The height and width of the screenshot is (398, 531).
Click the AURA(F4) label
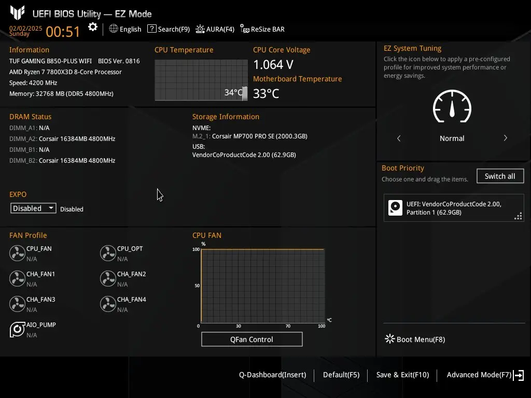coord(220,30)
